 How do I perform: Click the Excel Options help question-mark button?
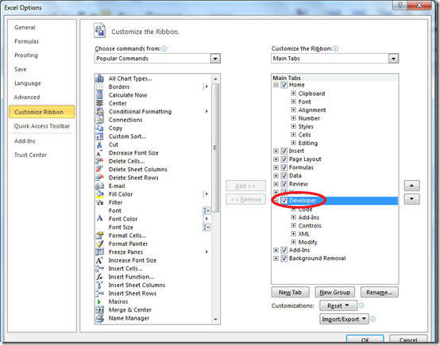[400, 5]
